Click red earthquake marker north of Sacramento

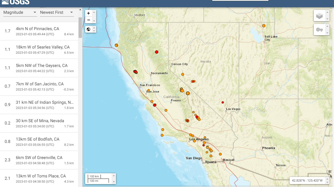157,52
